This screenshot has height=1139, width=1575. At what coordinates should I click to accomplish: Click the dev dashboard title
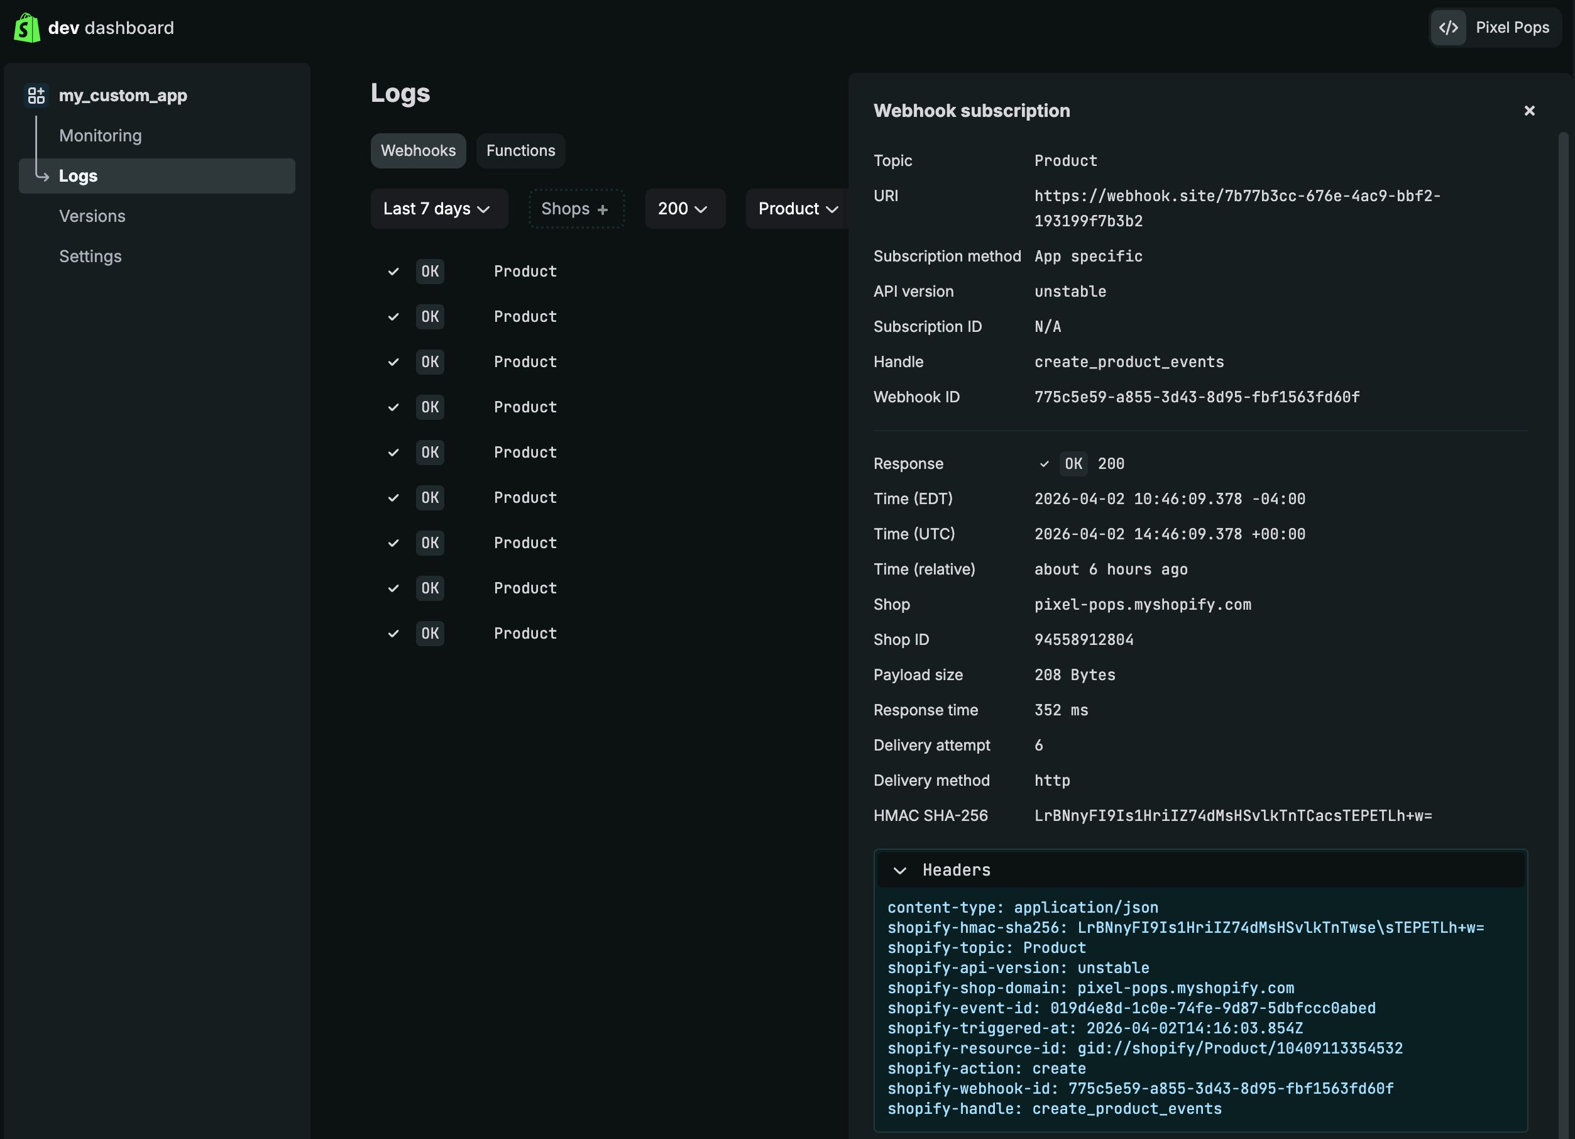111,28
